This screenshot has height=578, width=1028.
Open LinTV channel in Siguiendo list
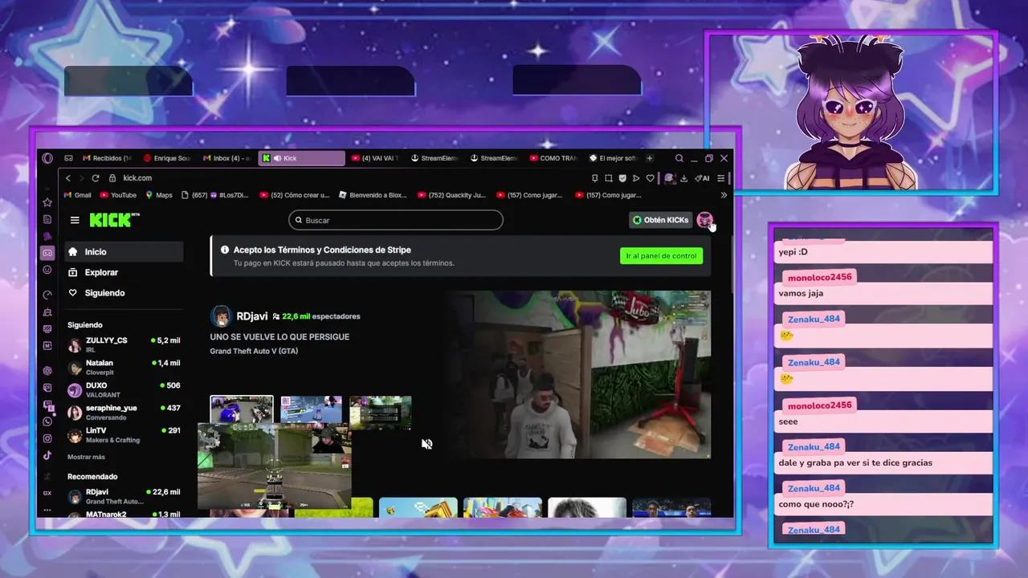pyautogui.click(x=124, y=434)
